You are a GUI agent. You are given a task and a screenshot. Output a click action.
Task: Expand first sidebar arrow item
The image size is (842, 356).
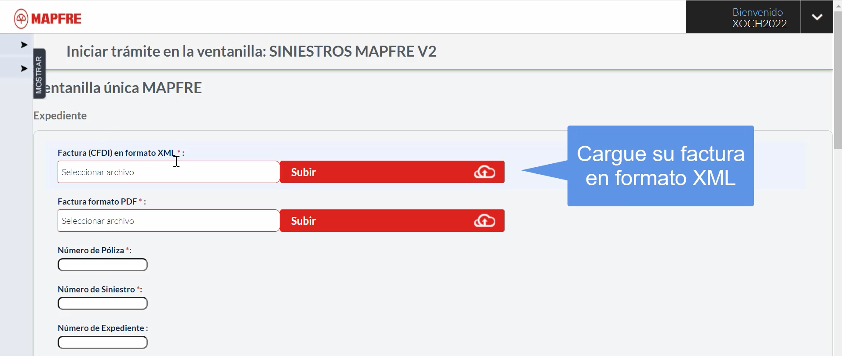point(24,45)
